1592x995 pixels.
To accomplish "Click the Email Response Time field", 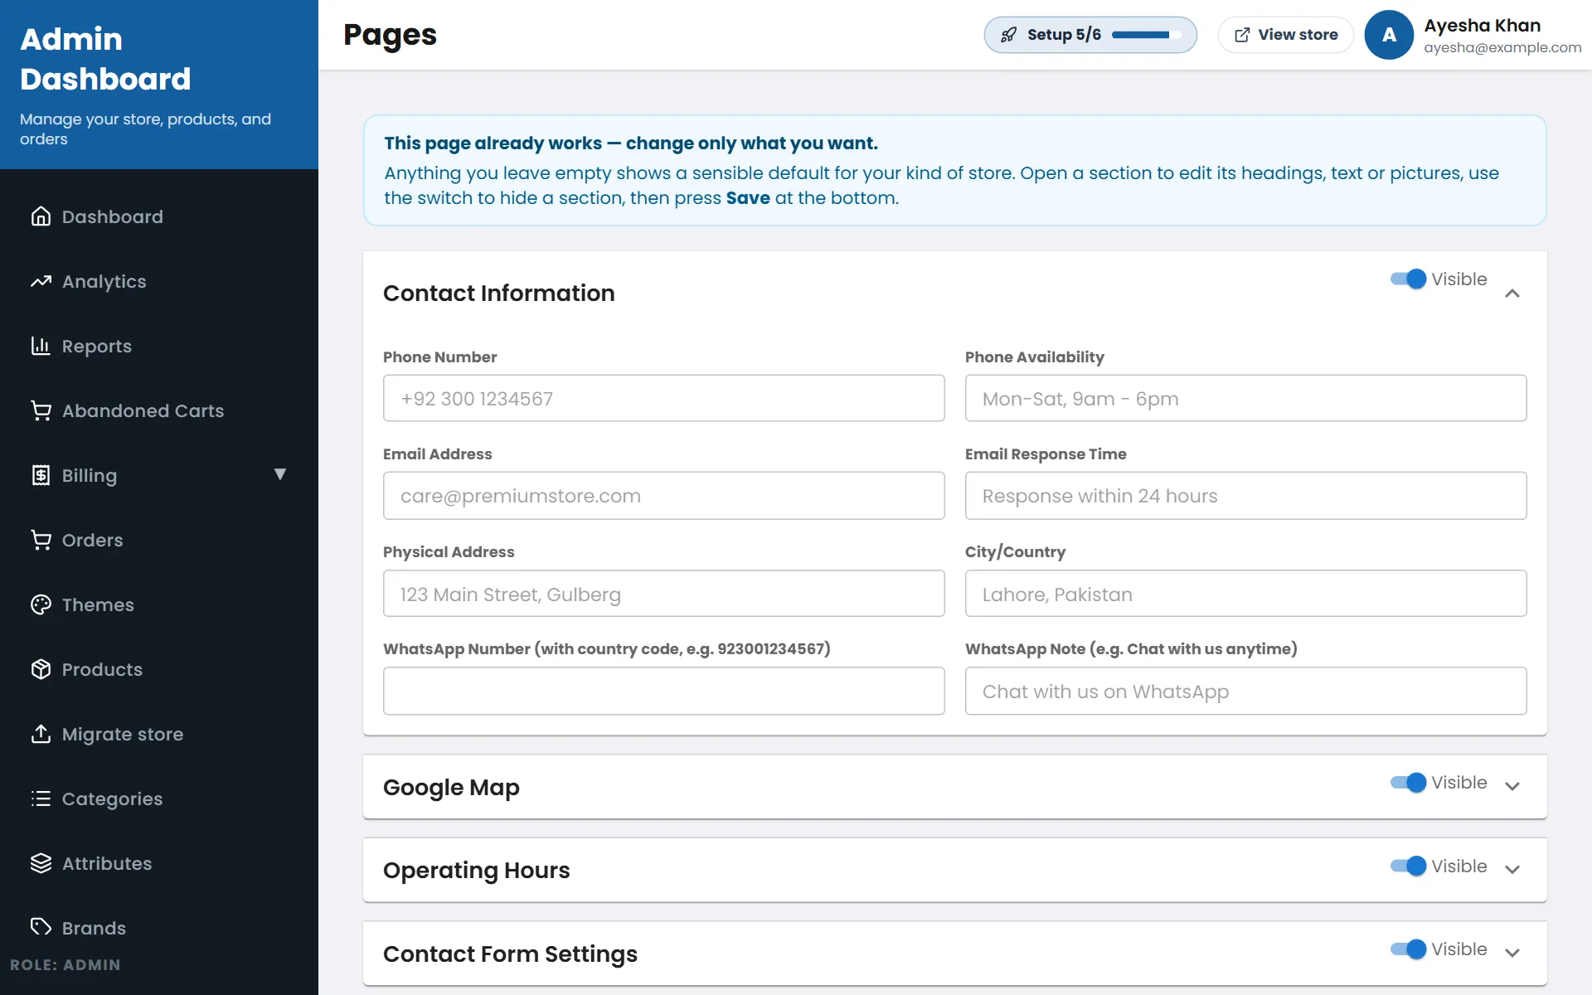I will (x=1245, y=496).
